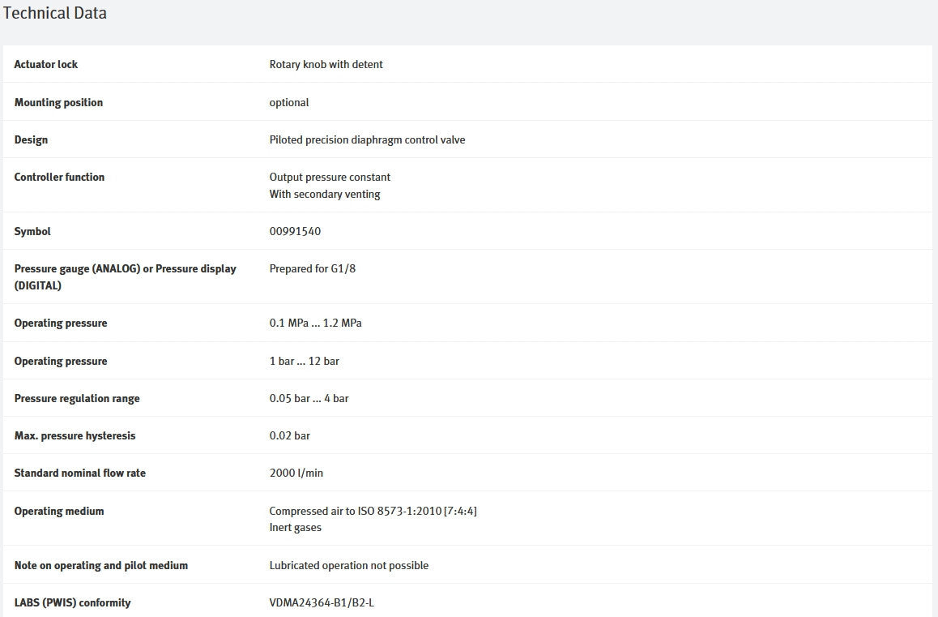The height and width of the screenshot is (617, 938).
Task: Click the 'Standard nominal flow rate' label
Action: pos(80,473)
